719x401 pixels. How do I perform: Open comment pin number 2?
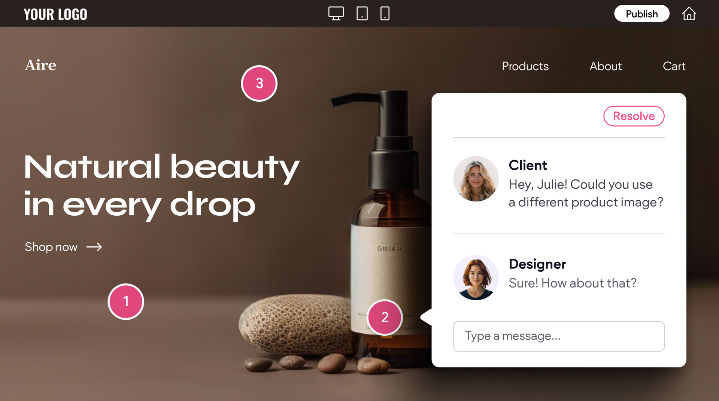385,317
